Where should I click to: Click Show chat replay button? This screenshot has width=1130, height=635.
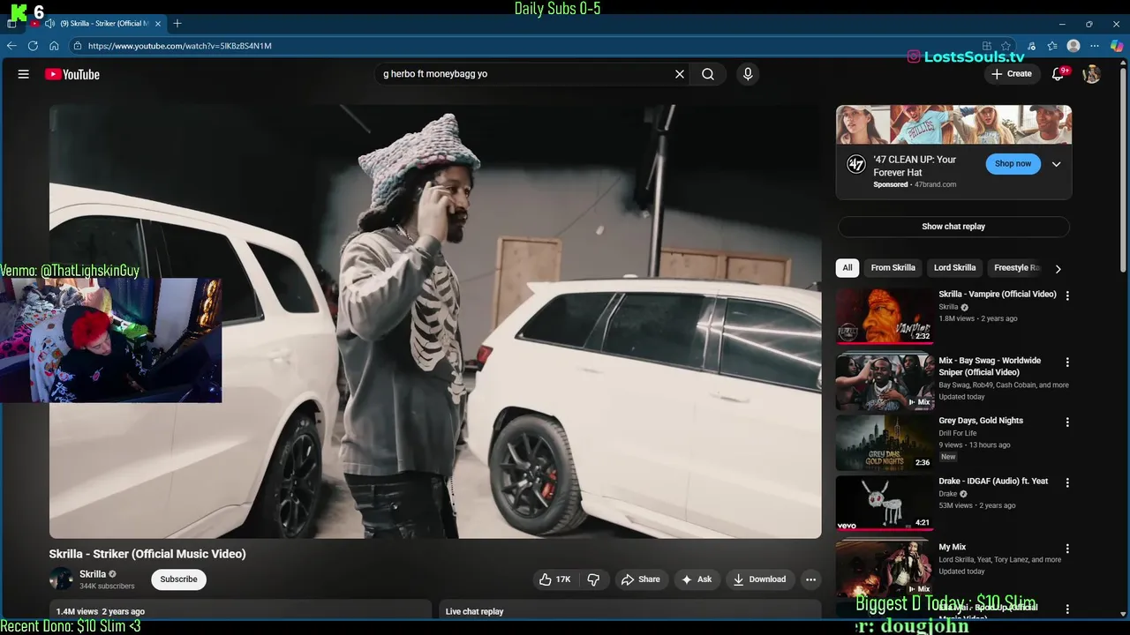pos(953,227)
